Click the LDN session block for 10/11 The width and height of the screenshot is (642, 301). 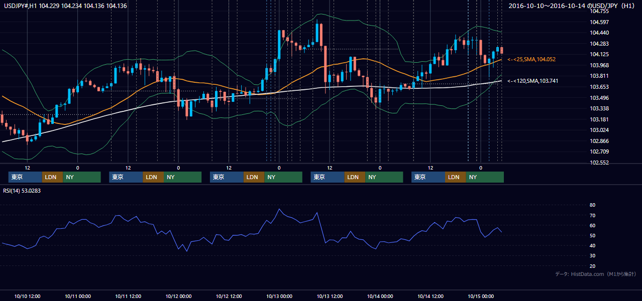[153, 177]
